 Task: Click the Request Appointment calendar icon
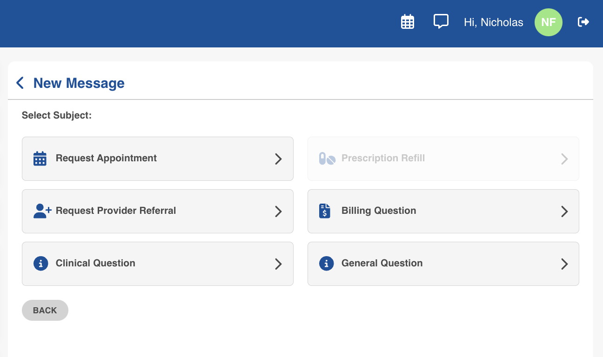40,159
